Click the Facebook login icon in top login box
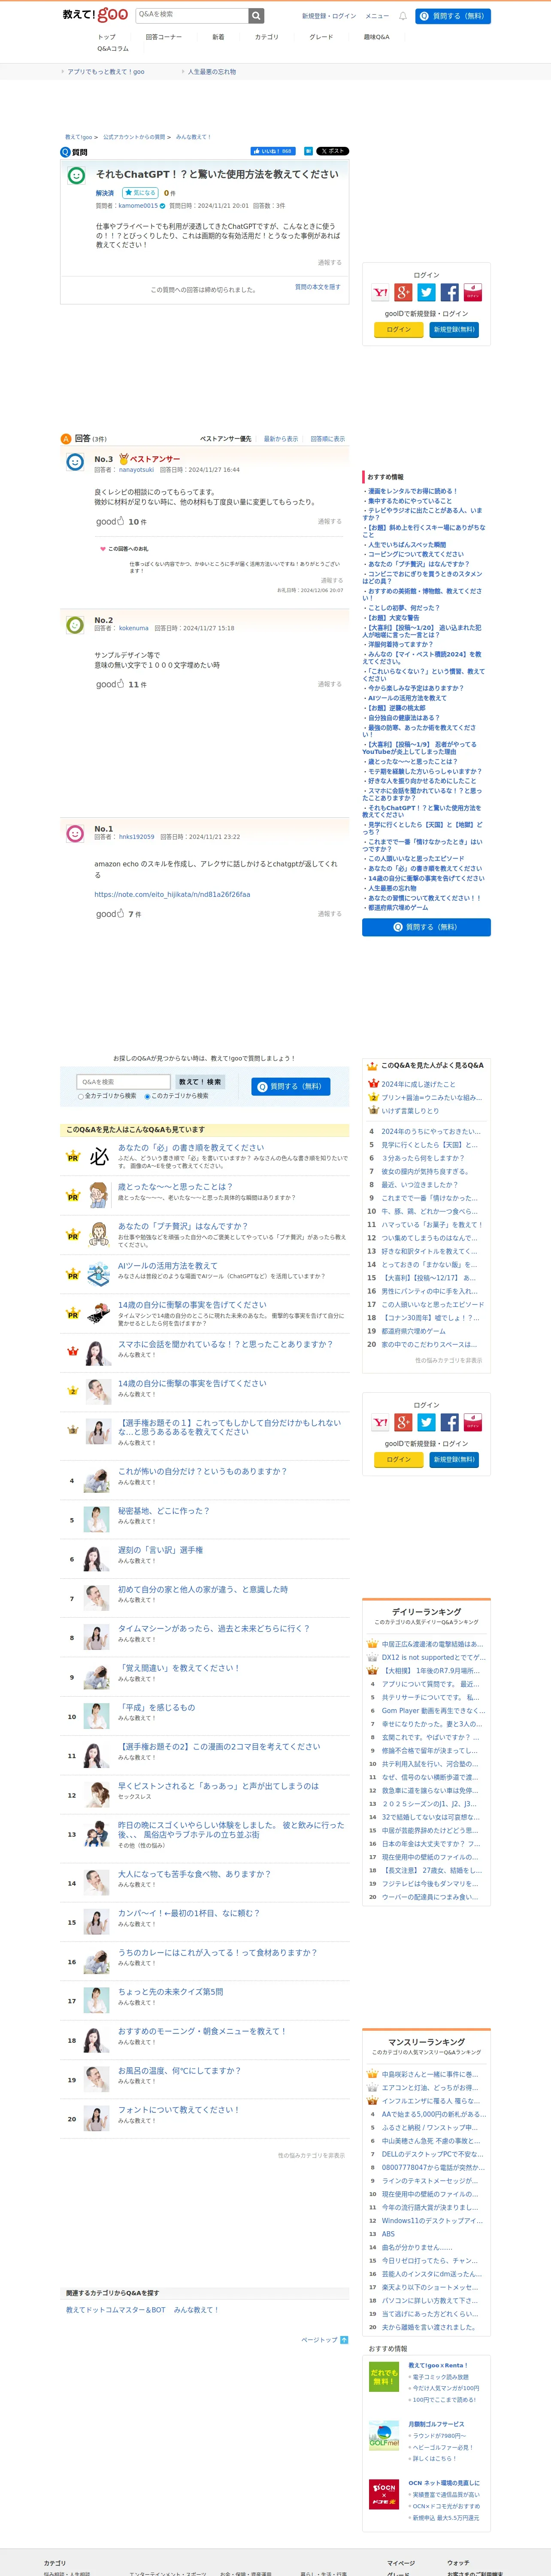 point(450,292)
